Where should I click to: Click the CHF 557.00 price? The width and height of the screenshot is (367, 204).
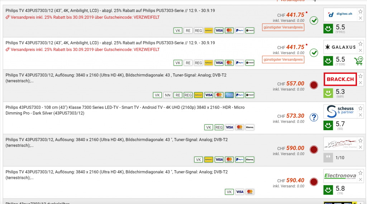click(x=295, y=84)
